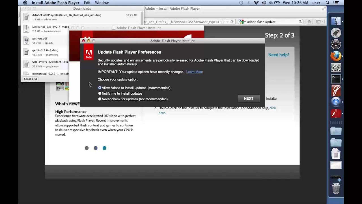Click the Bluetooth menu bar icon

click(249, 3)
